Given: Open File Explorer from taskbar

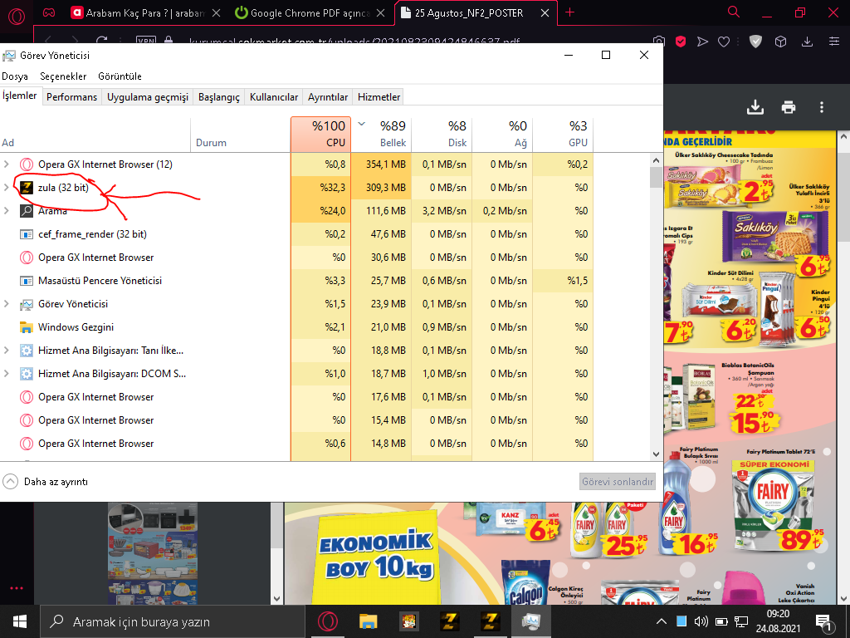Looking at the screenshot, I should [368, 621].
